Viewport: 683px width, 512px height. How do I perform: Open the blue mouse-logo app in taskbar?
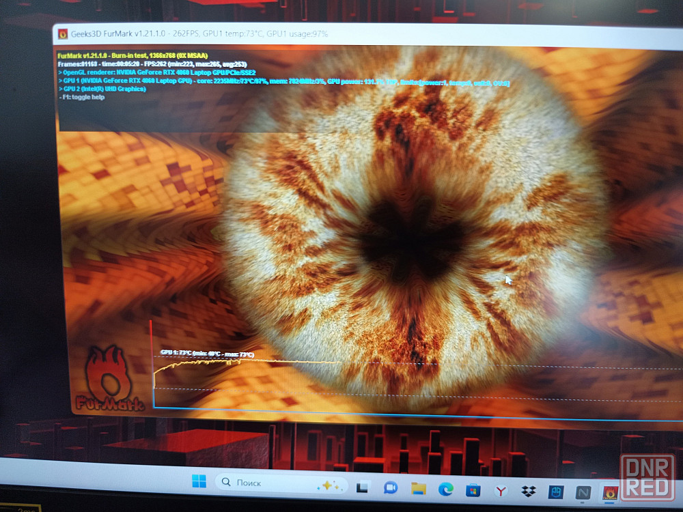tap(556, 492)
